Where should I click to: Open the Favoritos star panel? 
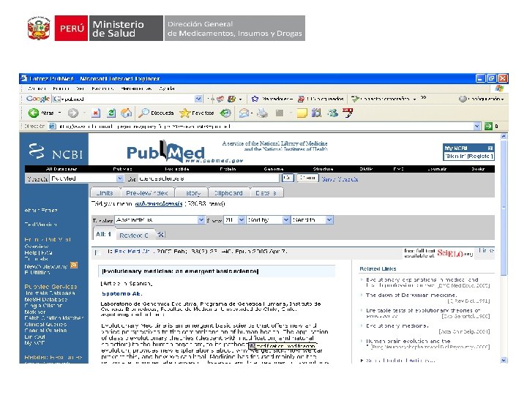pyautogui.click(x=185, y=113)
